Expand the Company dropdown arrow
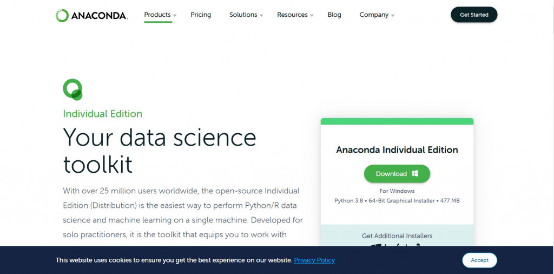554x274 pixels. 393,16
